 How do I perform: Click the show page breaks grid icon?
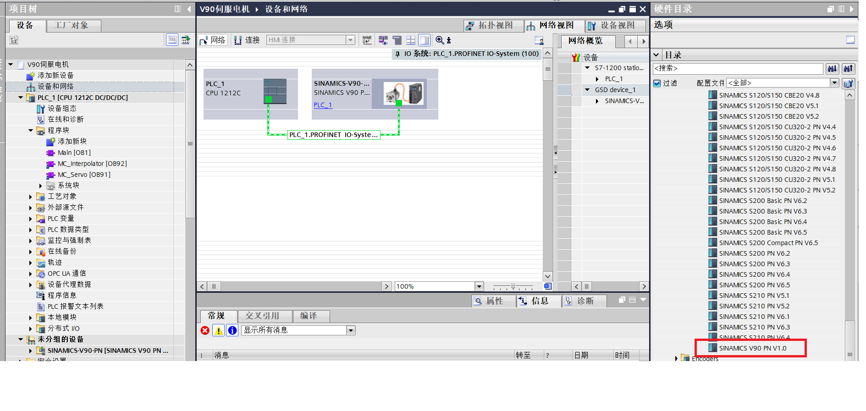click(411, 40)
